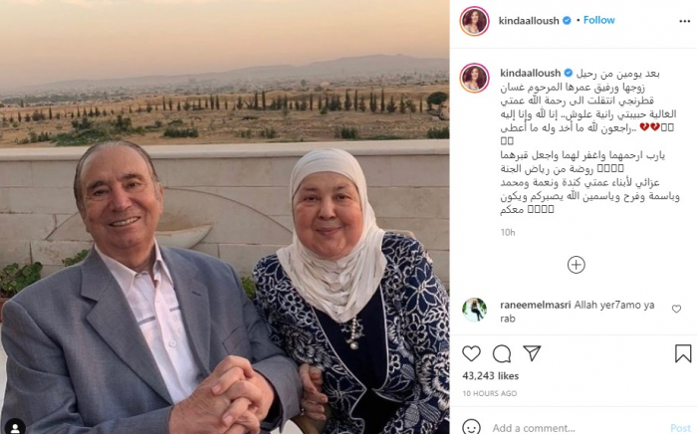Image resolution: width=697 pixels, height=434 pixels.
Task: Click the kindaalloush avatar beside the caption
Action: (474, 78)
